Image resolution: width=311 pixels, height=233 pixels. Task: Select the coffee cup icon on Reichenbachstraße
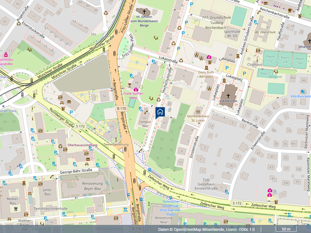click(290, 10)
